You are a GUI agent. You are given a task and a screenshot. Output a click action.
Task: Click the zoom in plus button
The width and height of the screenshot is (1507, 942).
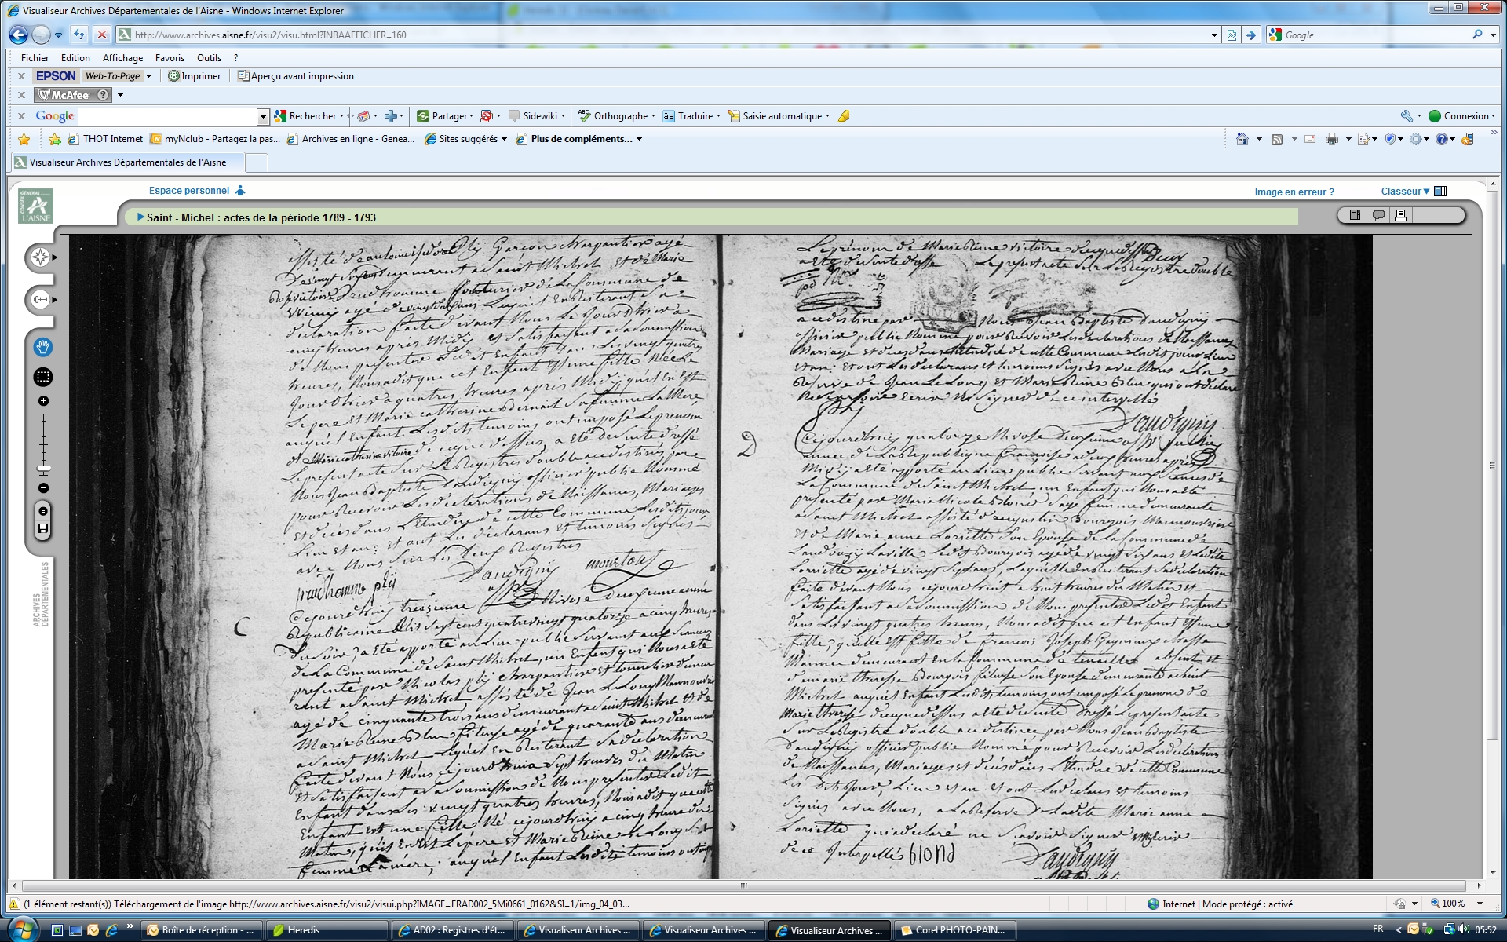pos(43,401)
